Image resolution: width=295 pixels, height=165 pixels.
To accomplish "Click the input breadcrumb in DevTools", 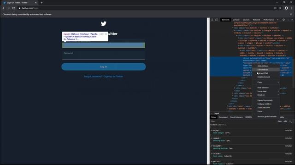I will tap(217, 113).
